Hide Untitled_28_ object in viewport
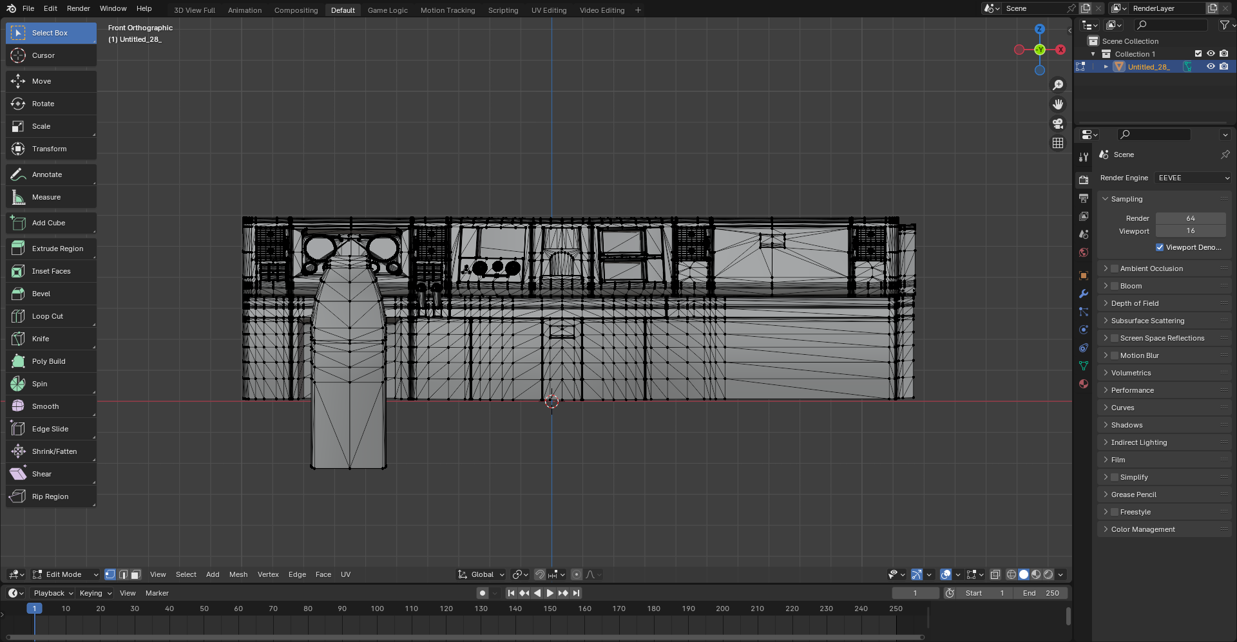 [1211, 66]
